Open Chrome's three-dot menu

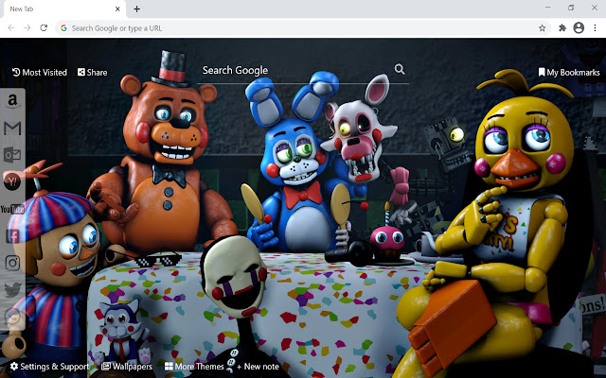[x=596, y=27]
